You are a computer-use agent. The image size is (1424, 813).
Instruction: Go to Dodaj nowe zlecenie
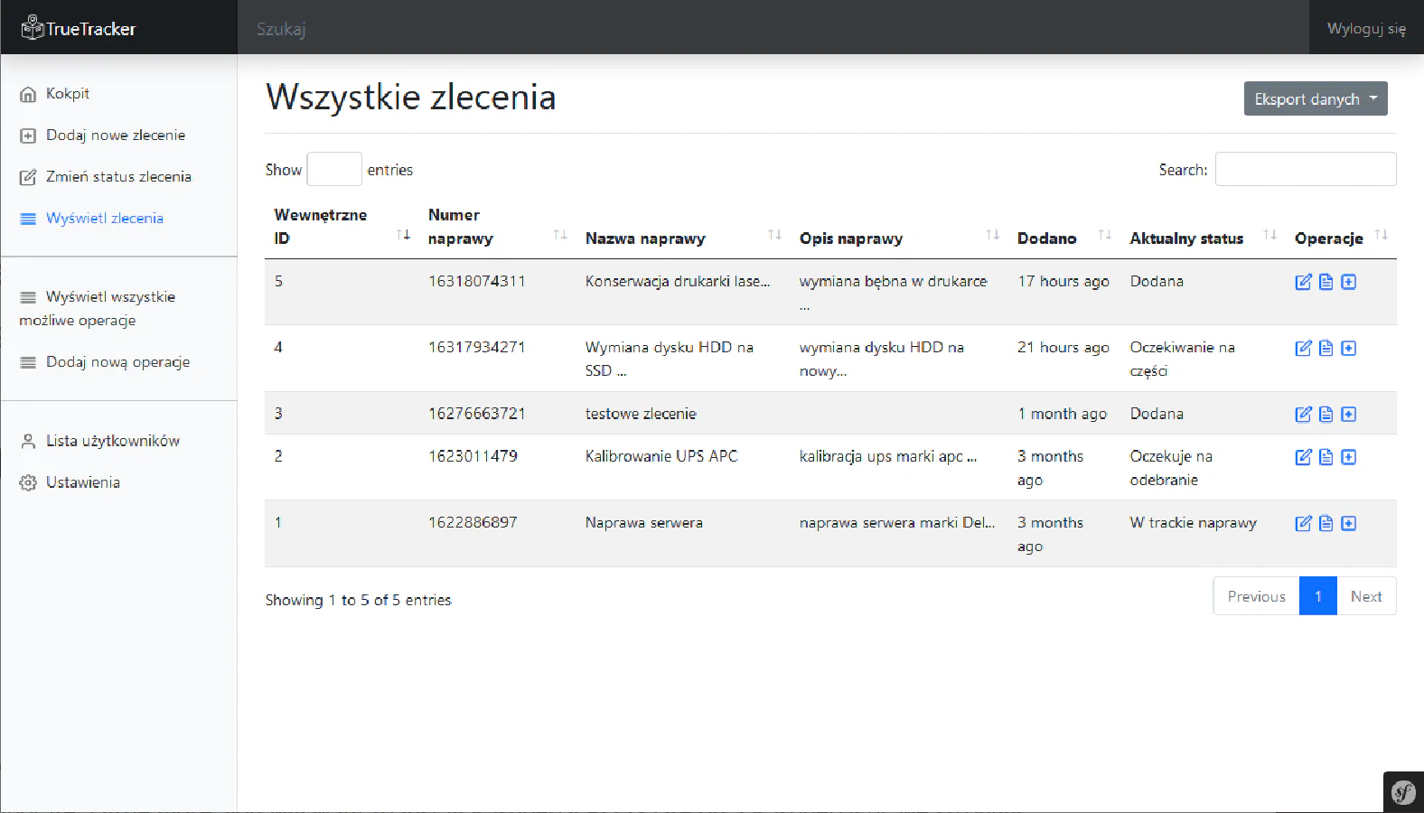[x=115, y=135]
